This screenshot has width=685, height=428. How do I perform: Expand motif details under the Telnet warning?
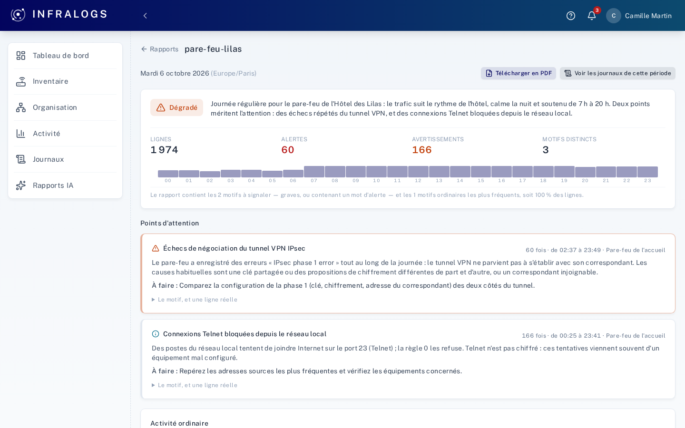pos(195,385)
